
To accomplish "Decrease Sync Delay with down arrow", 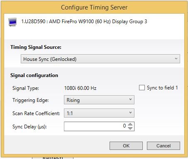I will (x=130, y=128).
